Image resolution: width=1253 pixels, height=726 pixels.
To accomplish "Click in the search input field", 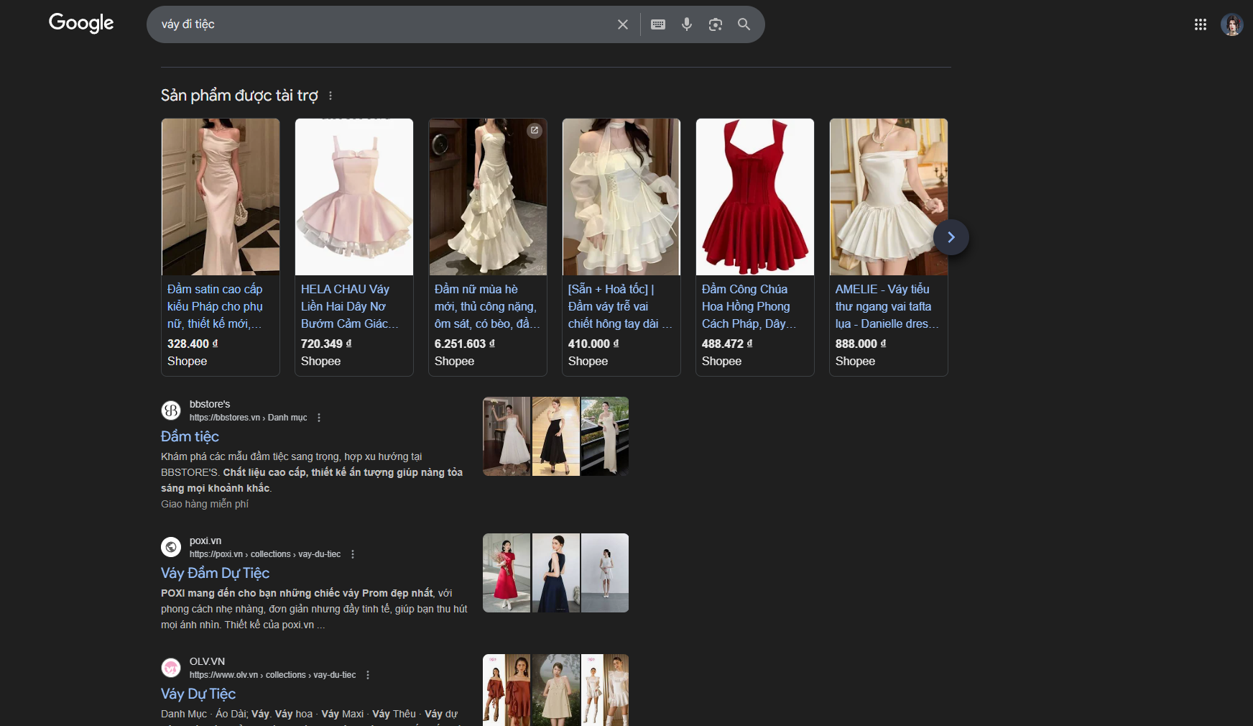I will [381, 24].
